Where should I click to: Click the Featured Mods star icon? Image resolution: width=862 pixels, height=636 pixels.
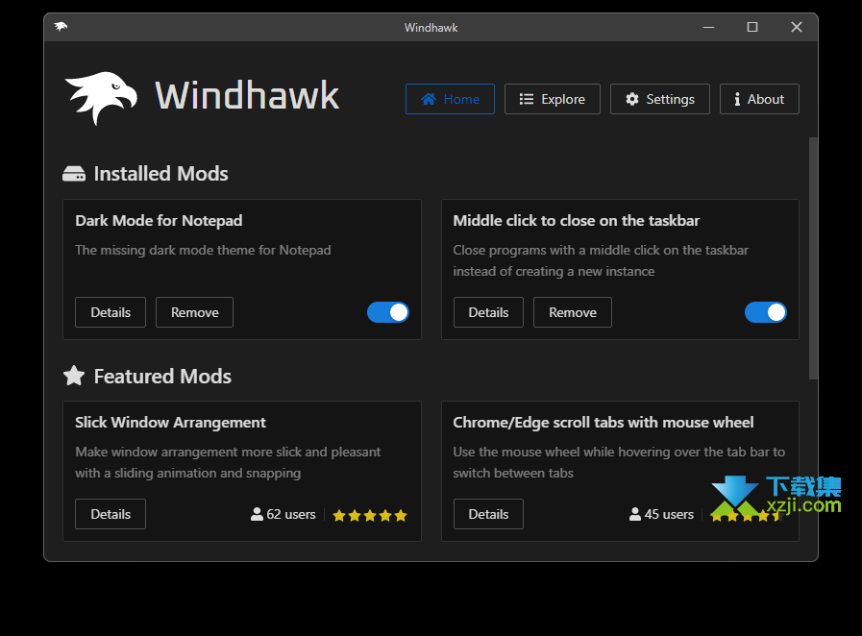pyautogui.click(x=74, y=376)
